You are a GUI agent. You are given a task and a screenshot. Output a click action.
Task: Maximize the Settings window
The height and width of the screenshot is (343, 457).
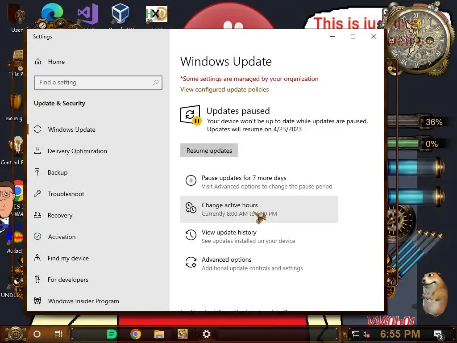pos(353,36)
